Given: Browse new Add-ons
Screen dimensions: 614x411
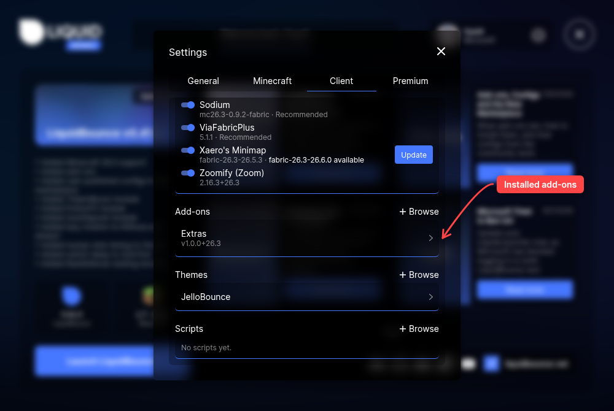Looking at the screenshot, I should pos(419,212).
